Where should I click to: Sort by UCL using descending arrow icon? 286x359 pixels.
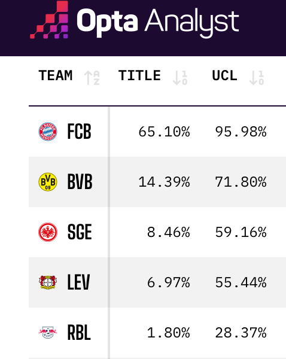click(x=257, y=78)
